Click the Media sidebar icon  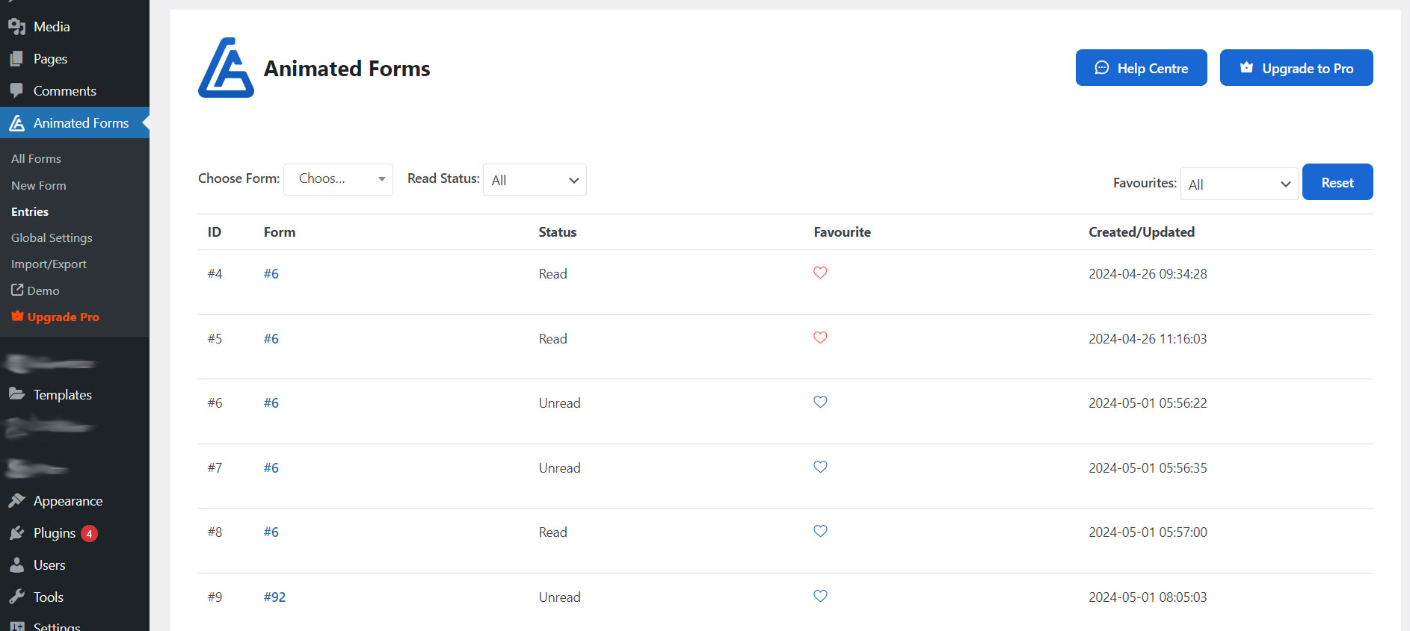pyautogui.click(x=16, y=27)
